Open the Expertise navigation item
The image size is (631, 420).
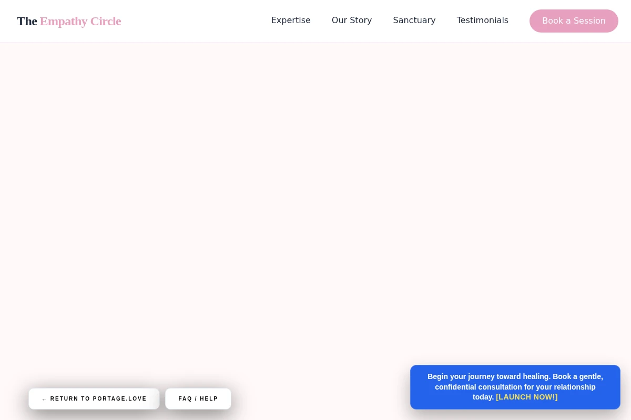pos(291,20)
